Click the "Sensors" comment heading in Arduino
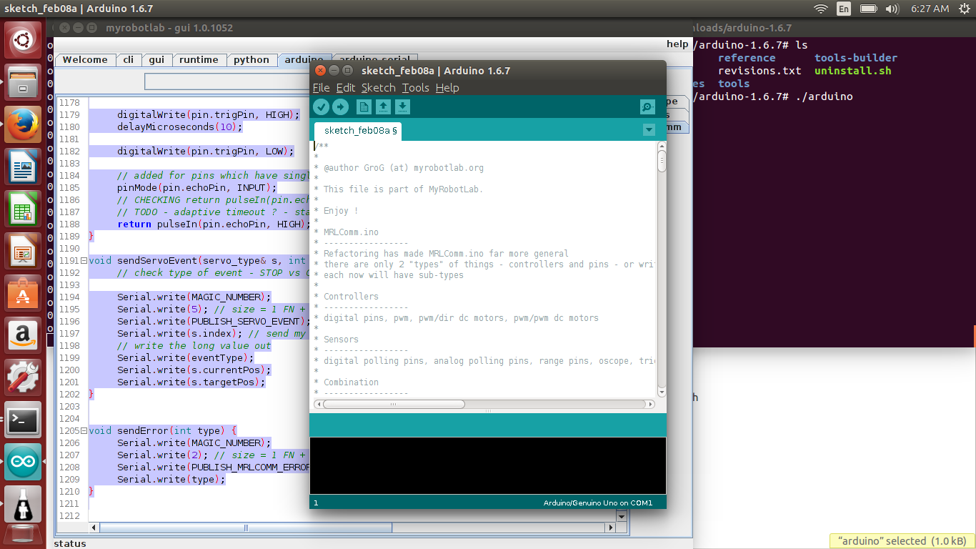 (x=341, y=340)
